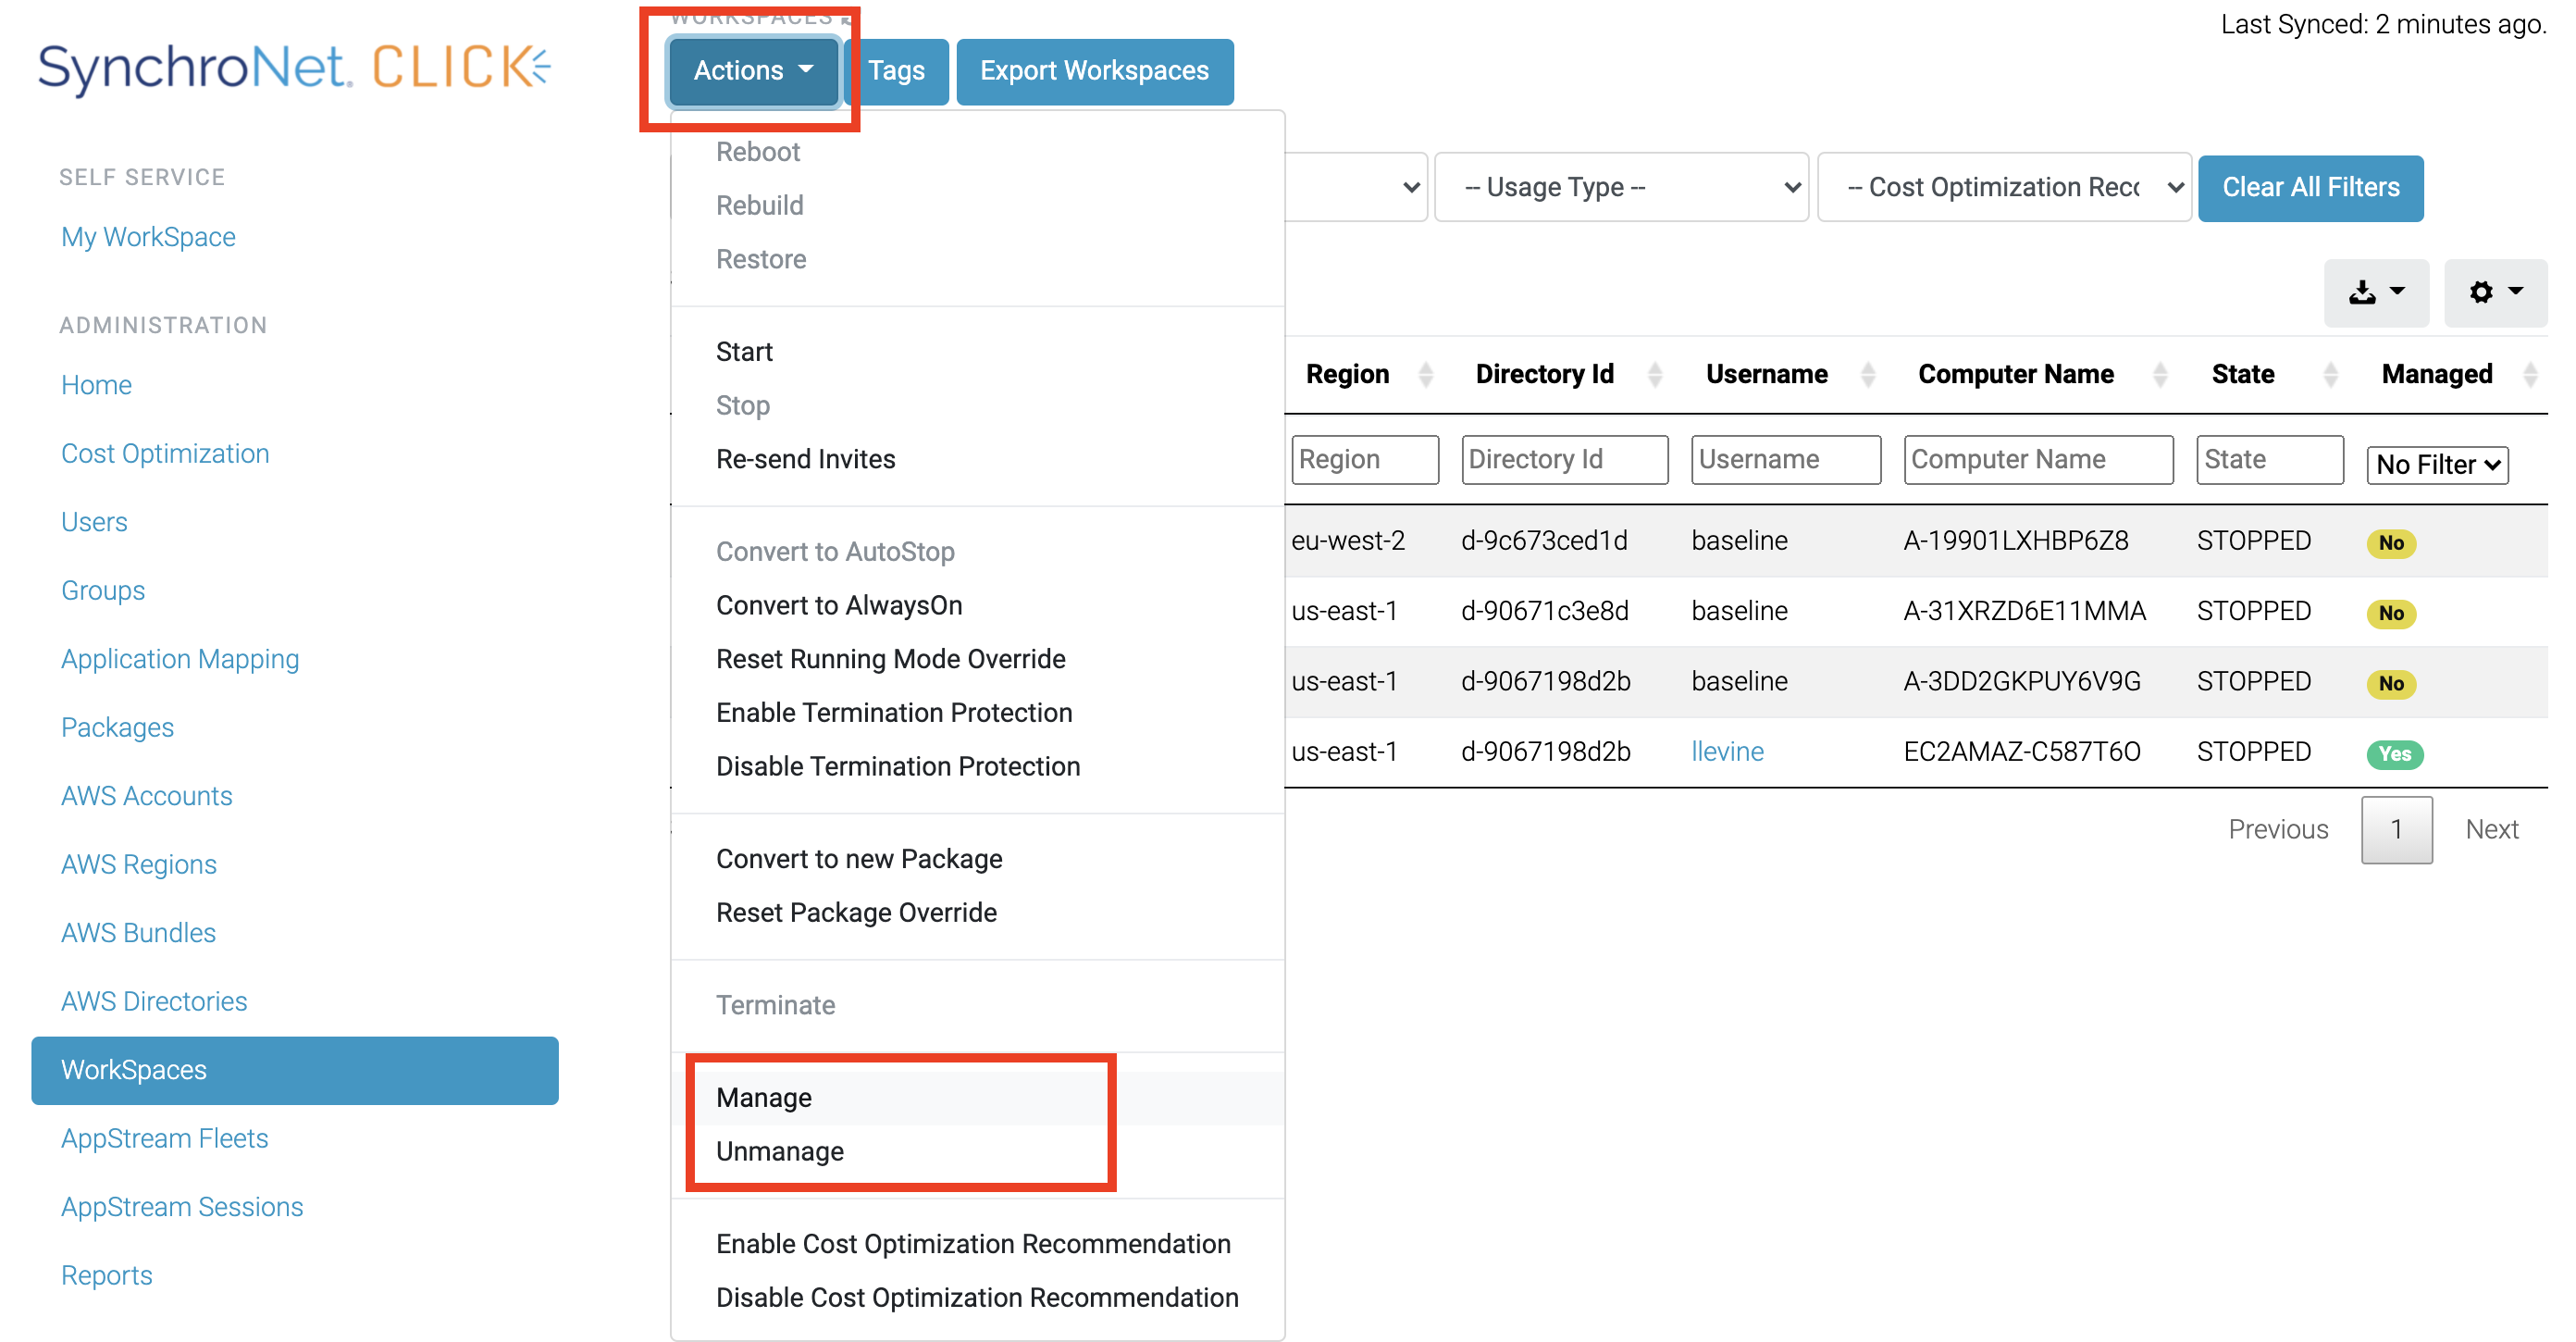Open AWS Regions sidebar link
The image size is (2576, 1342).
click(x=139, y=864)
